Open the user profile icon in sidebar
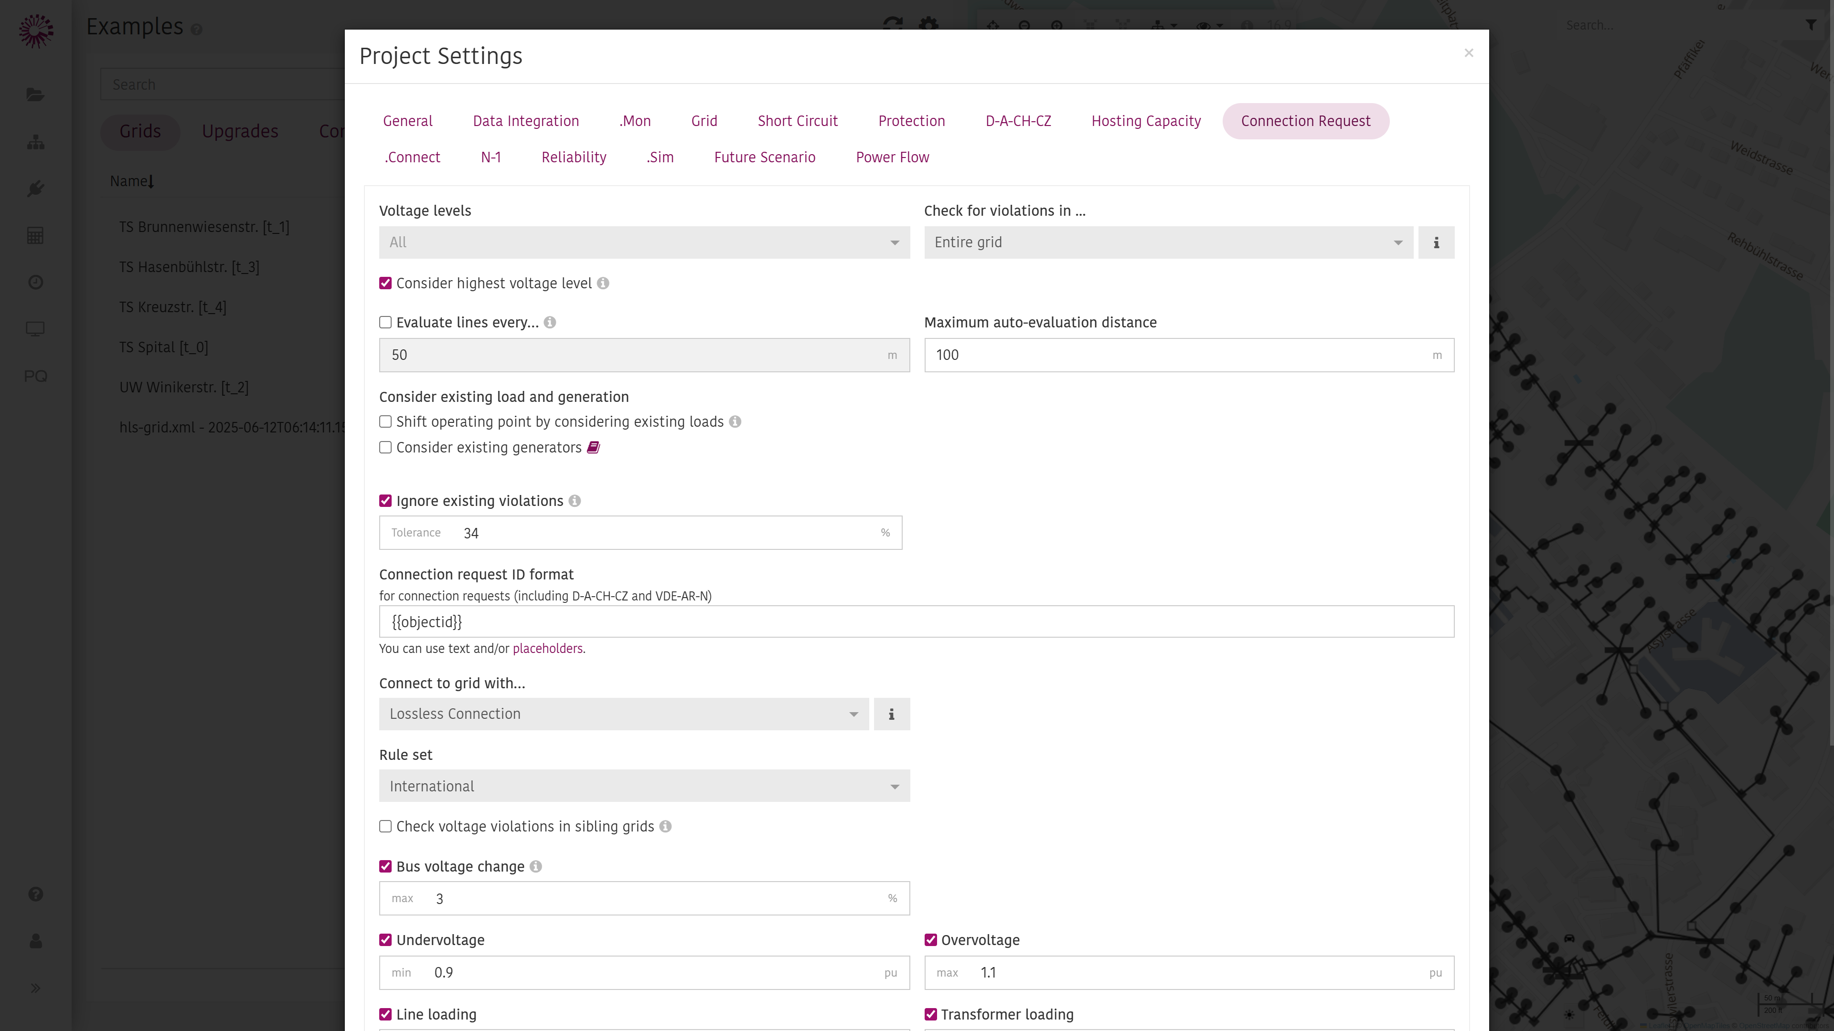 click(36, 941)
